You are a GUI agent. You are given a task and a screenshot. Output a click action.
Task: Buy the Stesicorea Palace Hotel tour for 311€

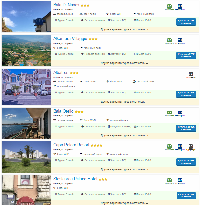point(186,195)
